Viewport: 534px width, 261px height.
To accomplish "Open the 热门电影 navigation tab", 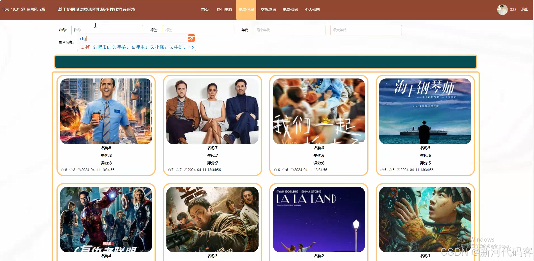I will click(x=224, y=10).
